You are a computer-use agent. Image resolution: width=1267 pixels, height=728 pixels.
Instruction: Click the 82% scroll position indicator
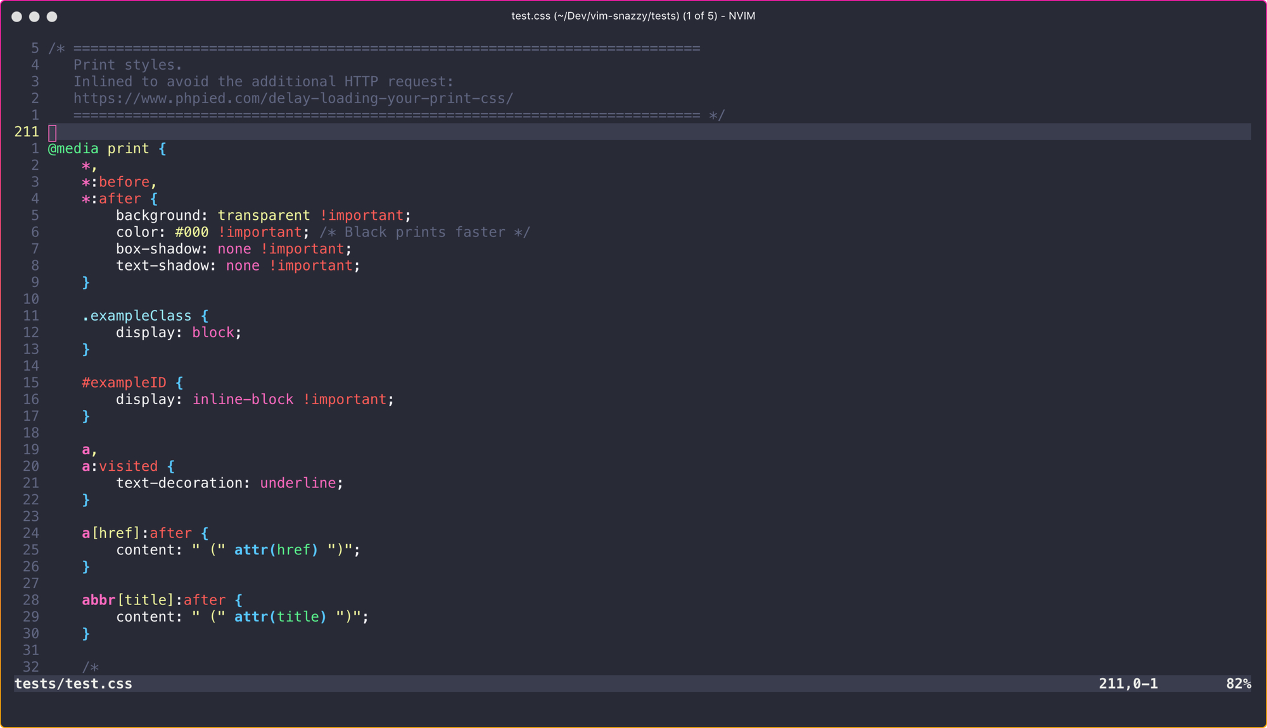click(1238, 684)
